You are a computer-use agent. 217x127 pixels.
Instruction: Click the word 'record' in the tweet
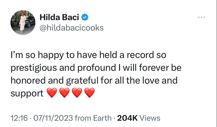click(x=140, y=55)
